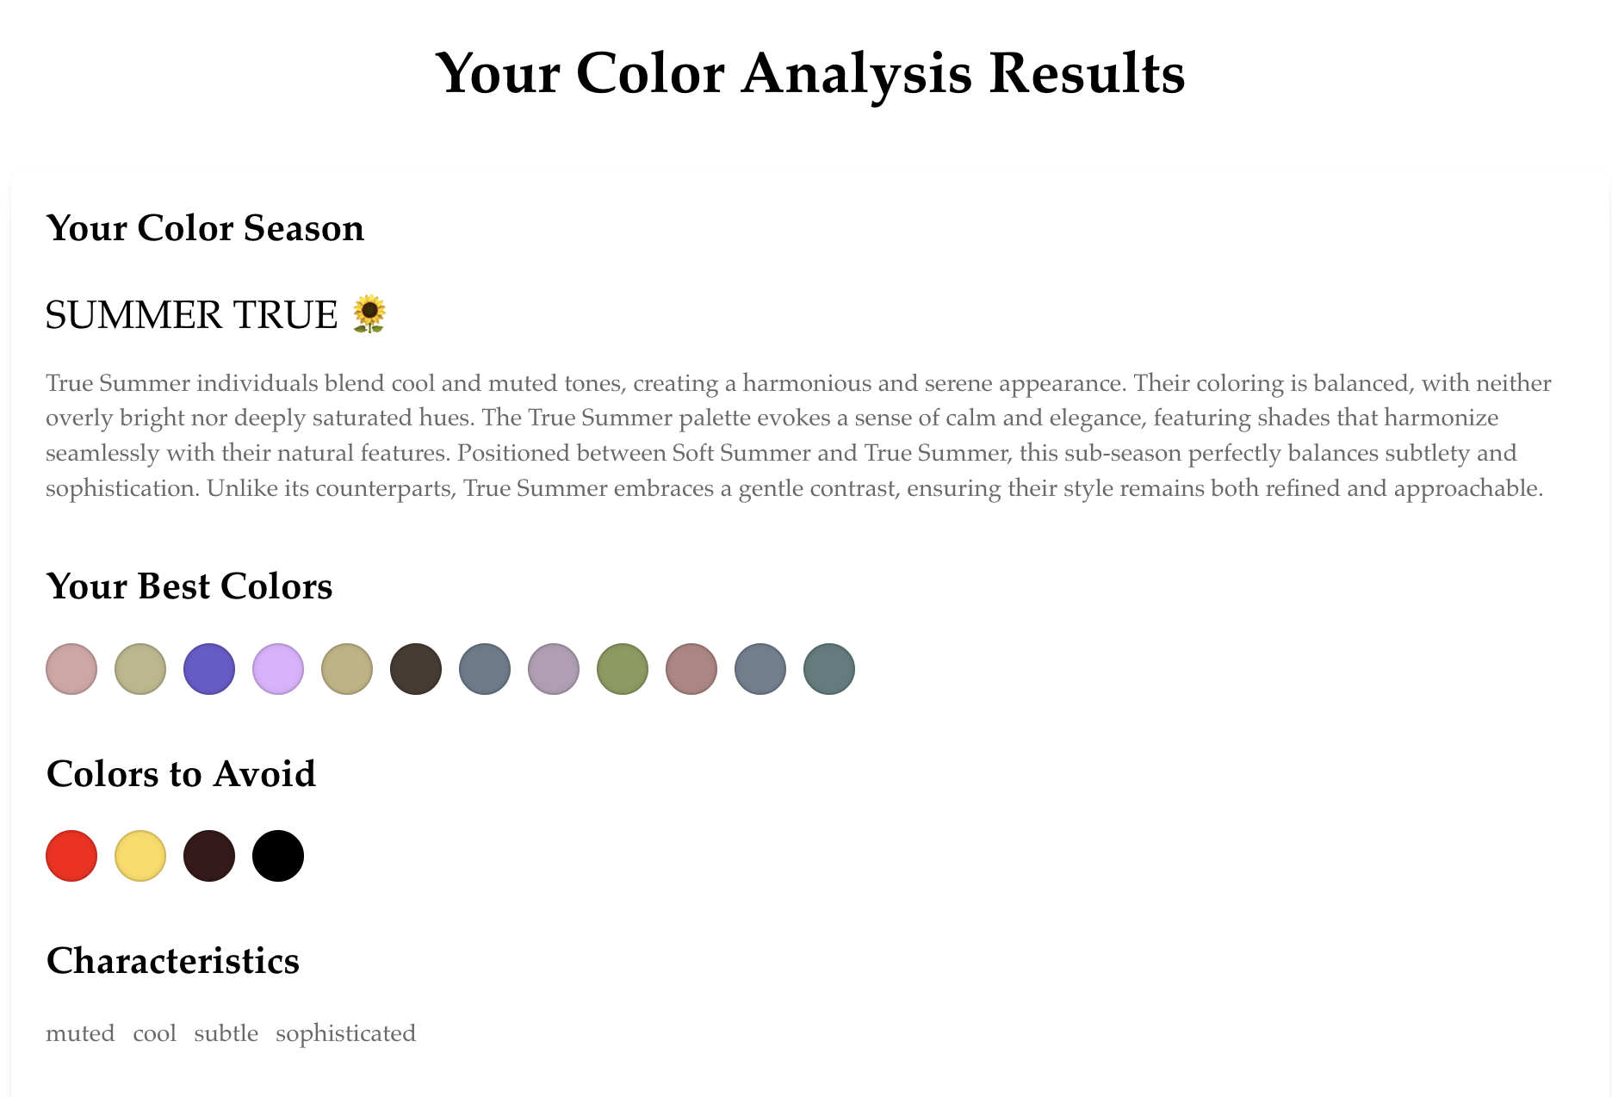Viewport: 1612px width, 1097px height.
Task: Click the sunflower emoji beside SUMMER TRUE
Action: pyautogui.click(x=369, y=315)
